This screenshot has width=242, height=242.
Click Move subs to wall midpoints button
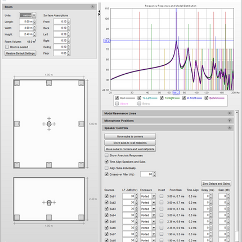(130, 143)
